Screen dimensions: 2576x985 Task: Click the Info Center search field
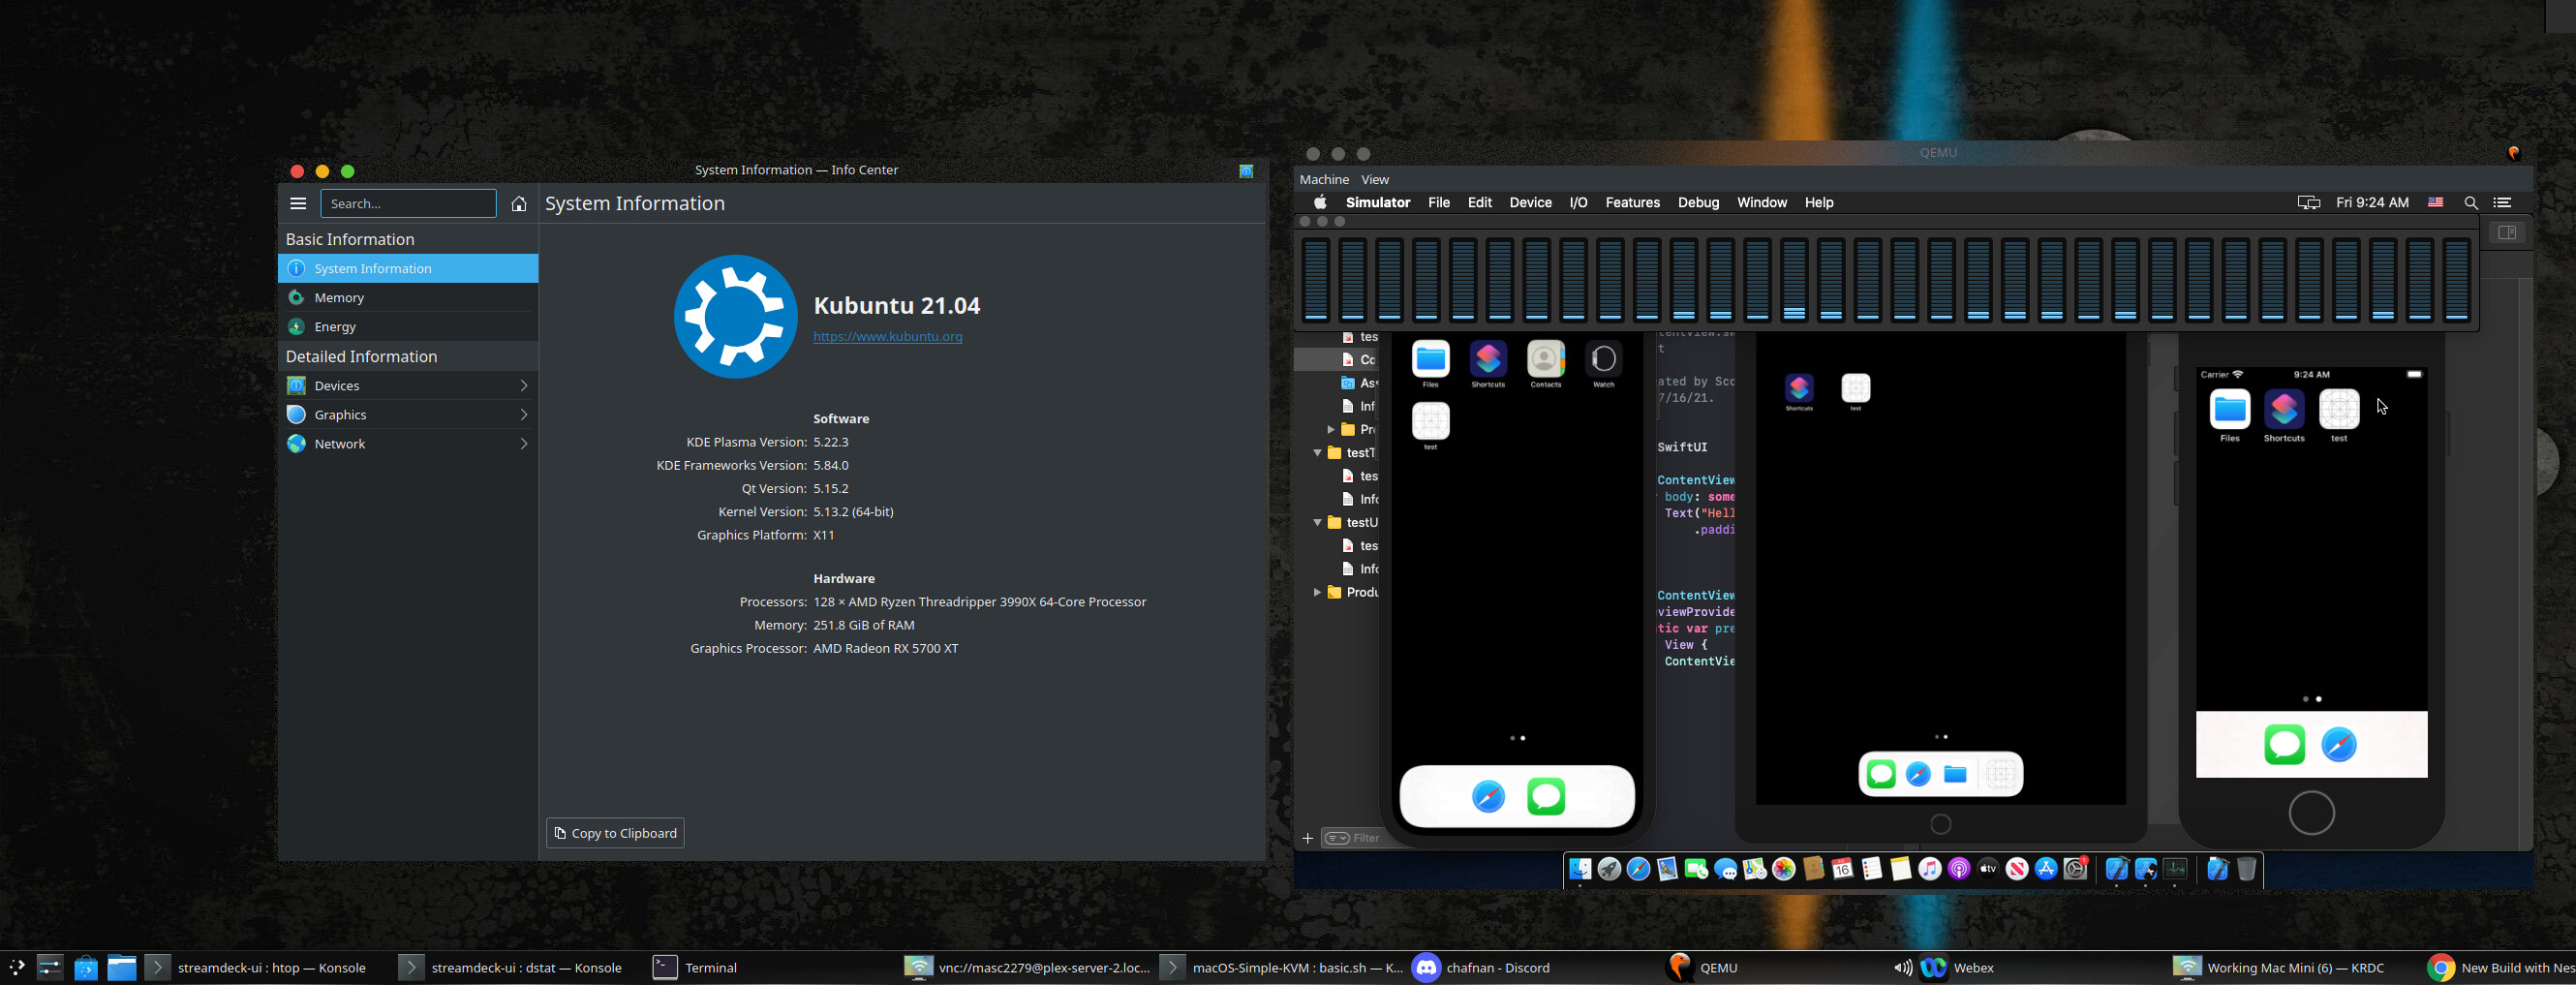(x=408, y=204)
